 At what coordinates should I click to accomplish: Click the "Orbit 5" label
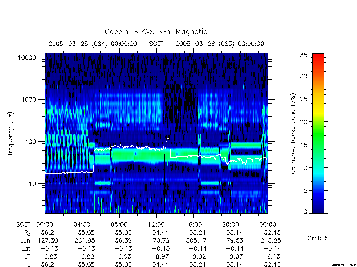click(318, 238)
